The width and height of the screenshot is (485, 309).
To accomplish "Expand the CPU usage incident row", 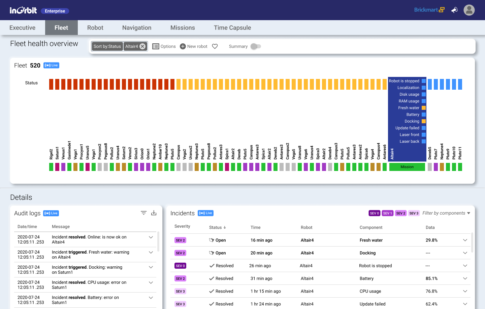I will pos(465,291).
